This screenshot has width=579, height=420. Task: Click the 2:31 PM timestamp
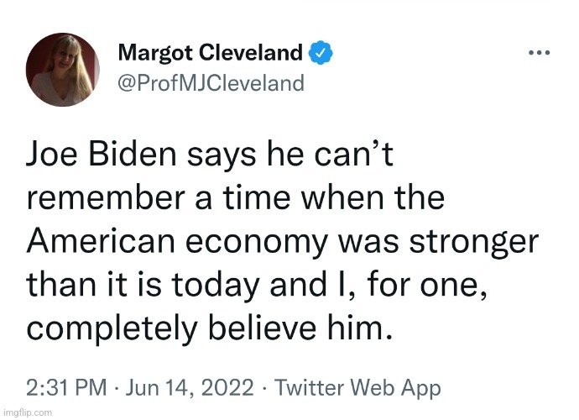pos(64,388)
